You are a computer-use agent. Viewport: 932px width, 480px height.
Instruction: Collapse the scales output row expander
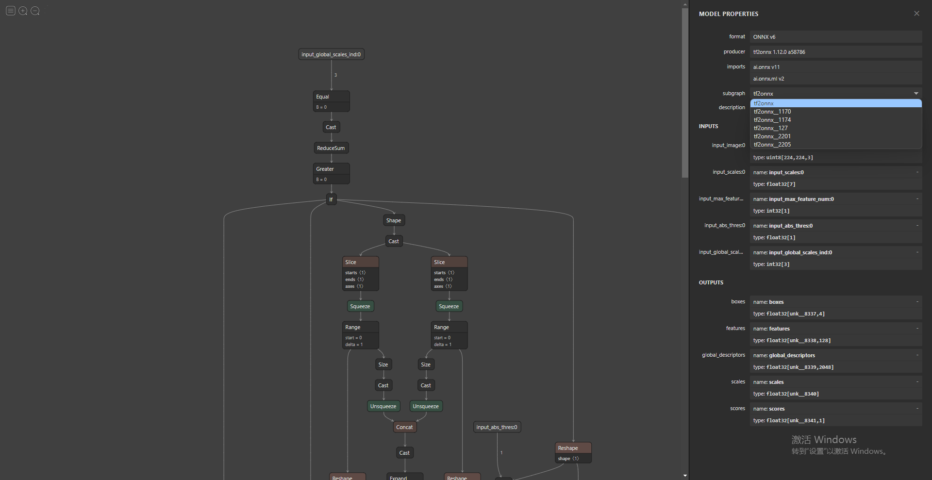pyautogui.click(x=917, y=381)
